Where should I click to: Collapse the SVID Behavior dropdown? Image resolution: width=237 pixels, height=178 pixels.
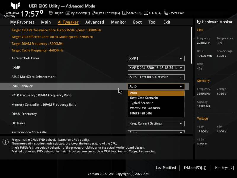point(156,86)
